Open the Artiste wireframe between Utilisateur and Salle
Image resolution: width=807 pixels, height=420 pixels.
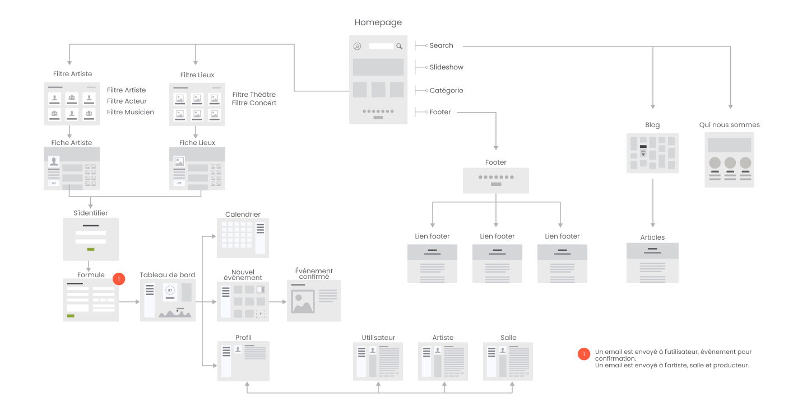tap(443, 361)
